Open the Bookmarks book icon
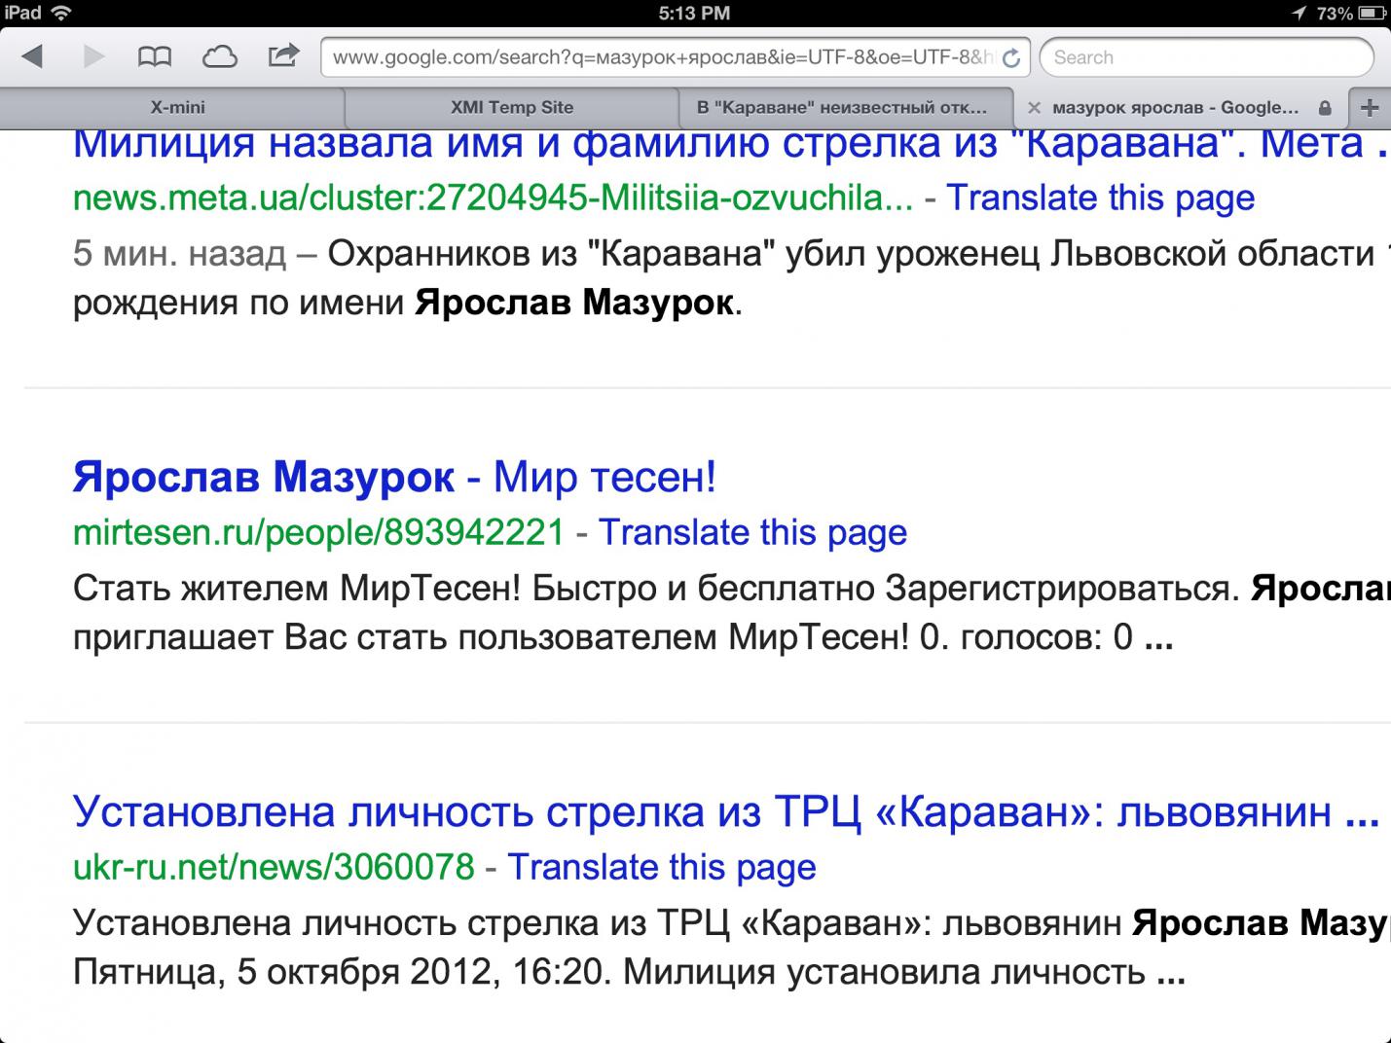1391x1043 pixels. [x=154, y=56]
